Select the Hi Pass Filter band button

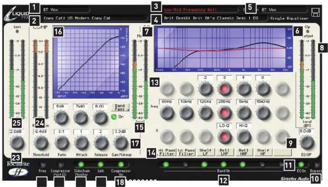(x=167, y=152)
